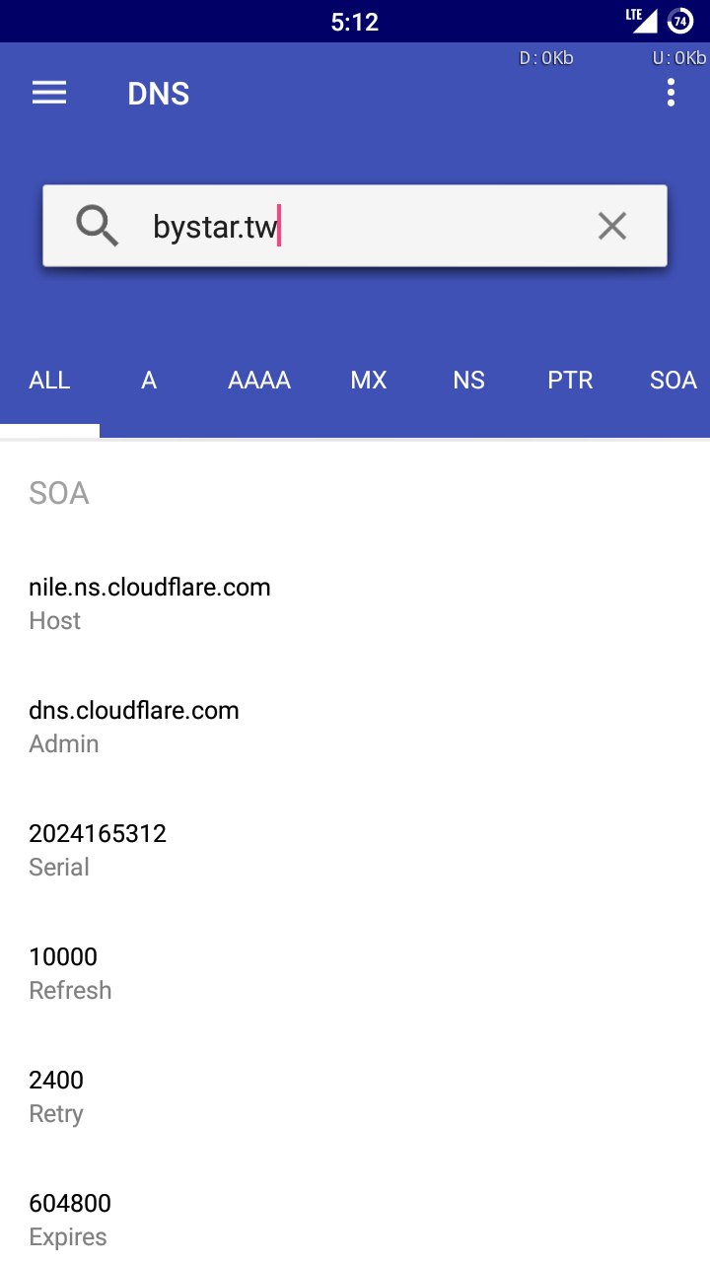This screenshot has width=710, height=1262.
Task: Switch to the AAAA tab
Action: 259,381
